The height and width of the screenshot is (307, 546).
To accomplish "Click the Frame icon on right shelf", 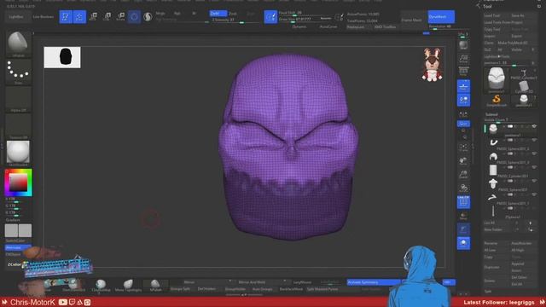I will [463, 147].
